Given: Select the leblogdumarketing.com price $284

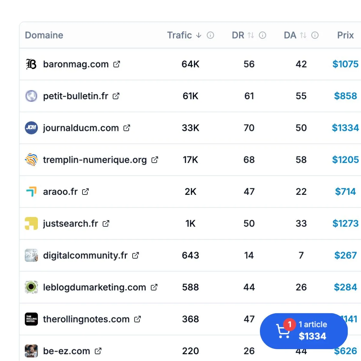Looking at the screenshot, I should click(x=345, y=287).
